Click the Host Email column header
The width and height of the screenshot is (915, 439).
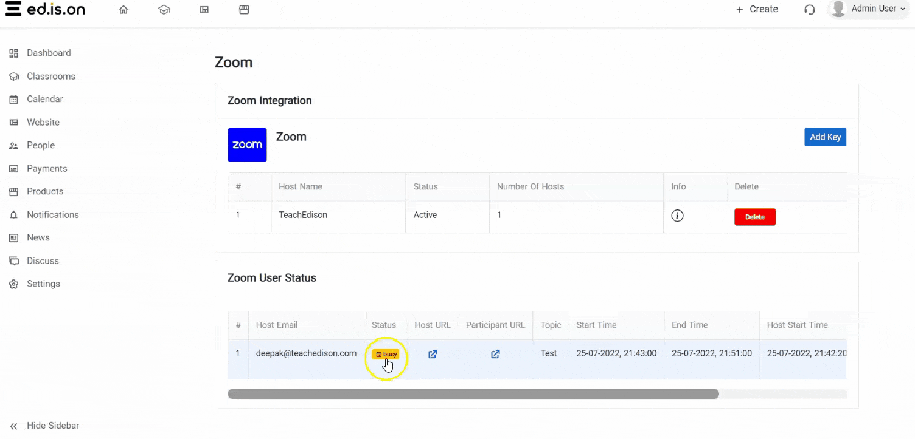277,325
